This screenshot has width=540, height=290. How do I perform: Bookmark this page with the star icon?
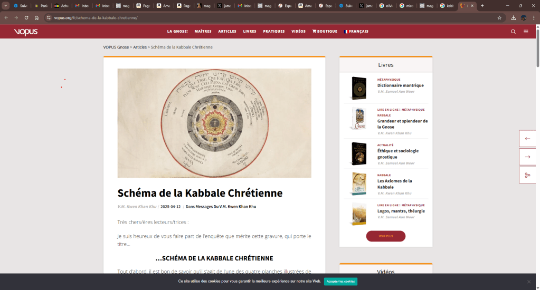(x=499, y=17)
